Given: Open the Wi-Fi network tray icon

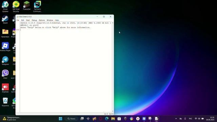Looking at the screenshot, I should coord(196,119).
